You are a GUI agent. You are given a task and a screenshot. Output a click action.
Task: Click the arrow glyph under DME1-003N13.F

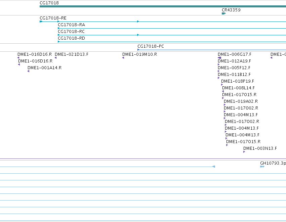[244, 152]
